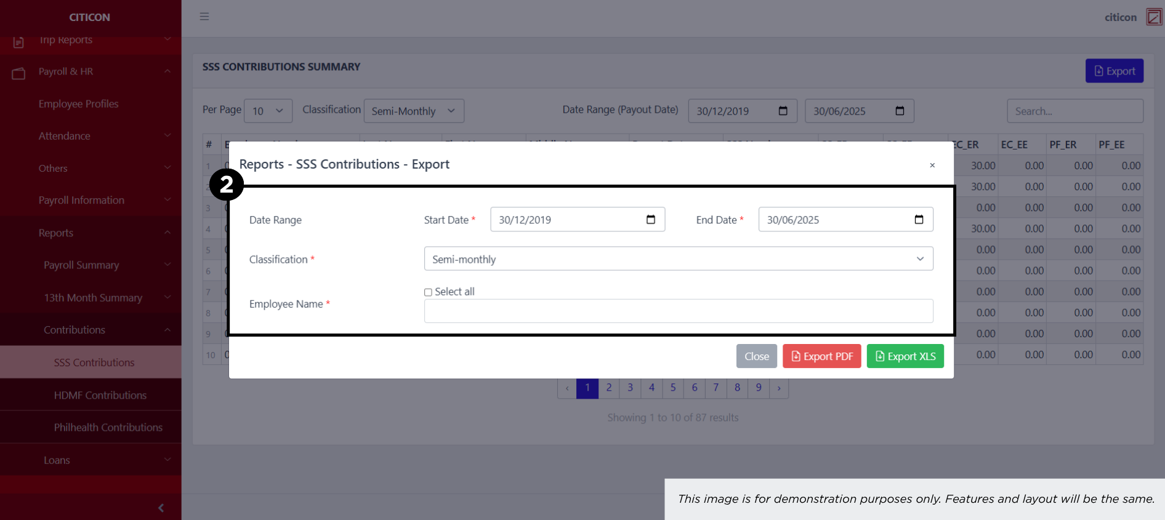Expand the Payroll Summary submenu
Screen dimensions: 1165x520
pos(167,265)
